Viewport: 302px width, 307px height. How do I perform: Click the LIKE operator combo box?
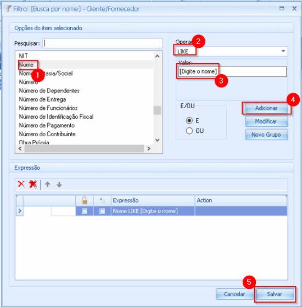pyautogui.click(x=232, y=51)
